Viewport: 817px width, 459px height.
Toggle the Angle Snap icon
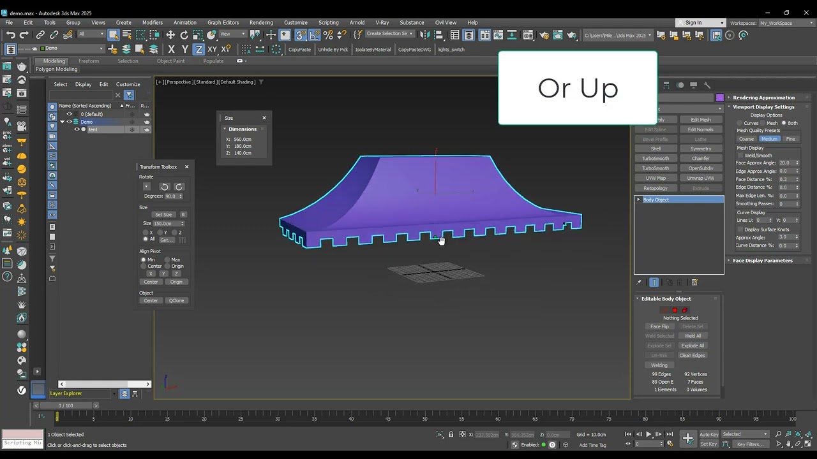(x=314, y=35)
